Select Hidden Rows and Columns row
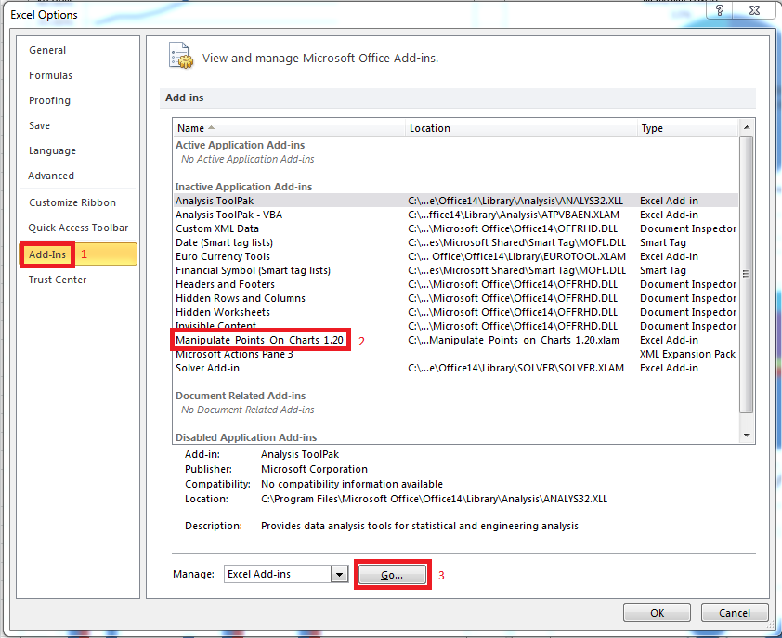Viewport: 782px width, 638px height. 456,298
